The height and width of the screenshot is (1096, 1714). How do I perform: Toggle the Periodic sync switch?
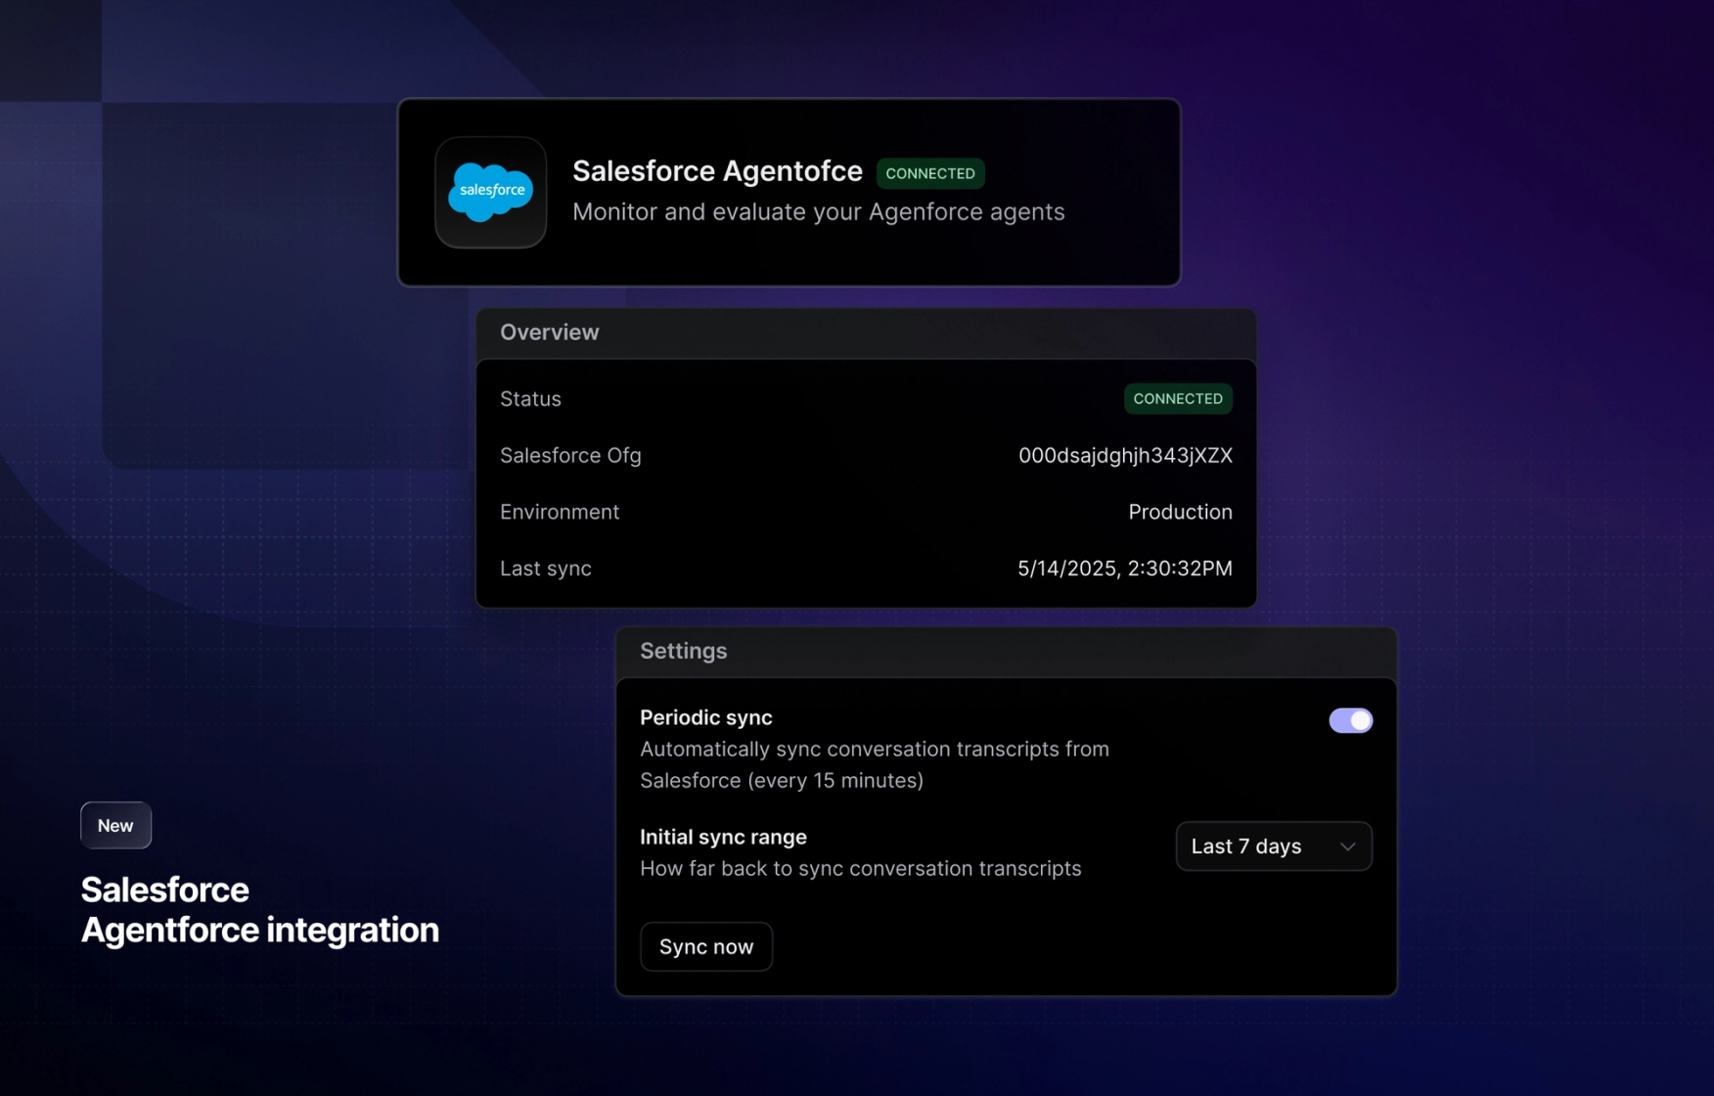point(1350,720)
